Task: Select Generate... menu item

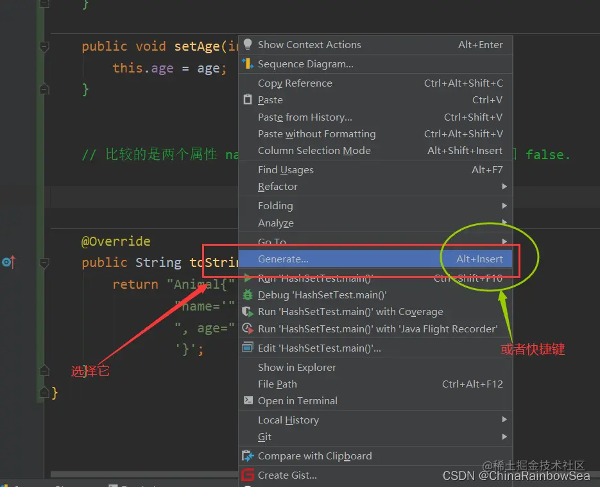Action: (x=375, y=259)
